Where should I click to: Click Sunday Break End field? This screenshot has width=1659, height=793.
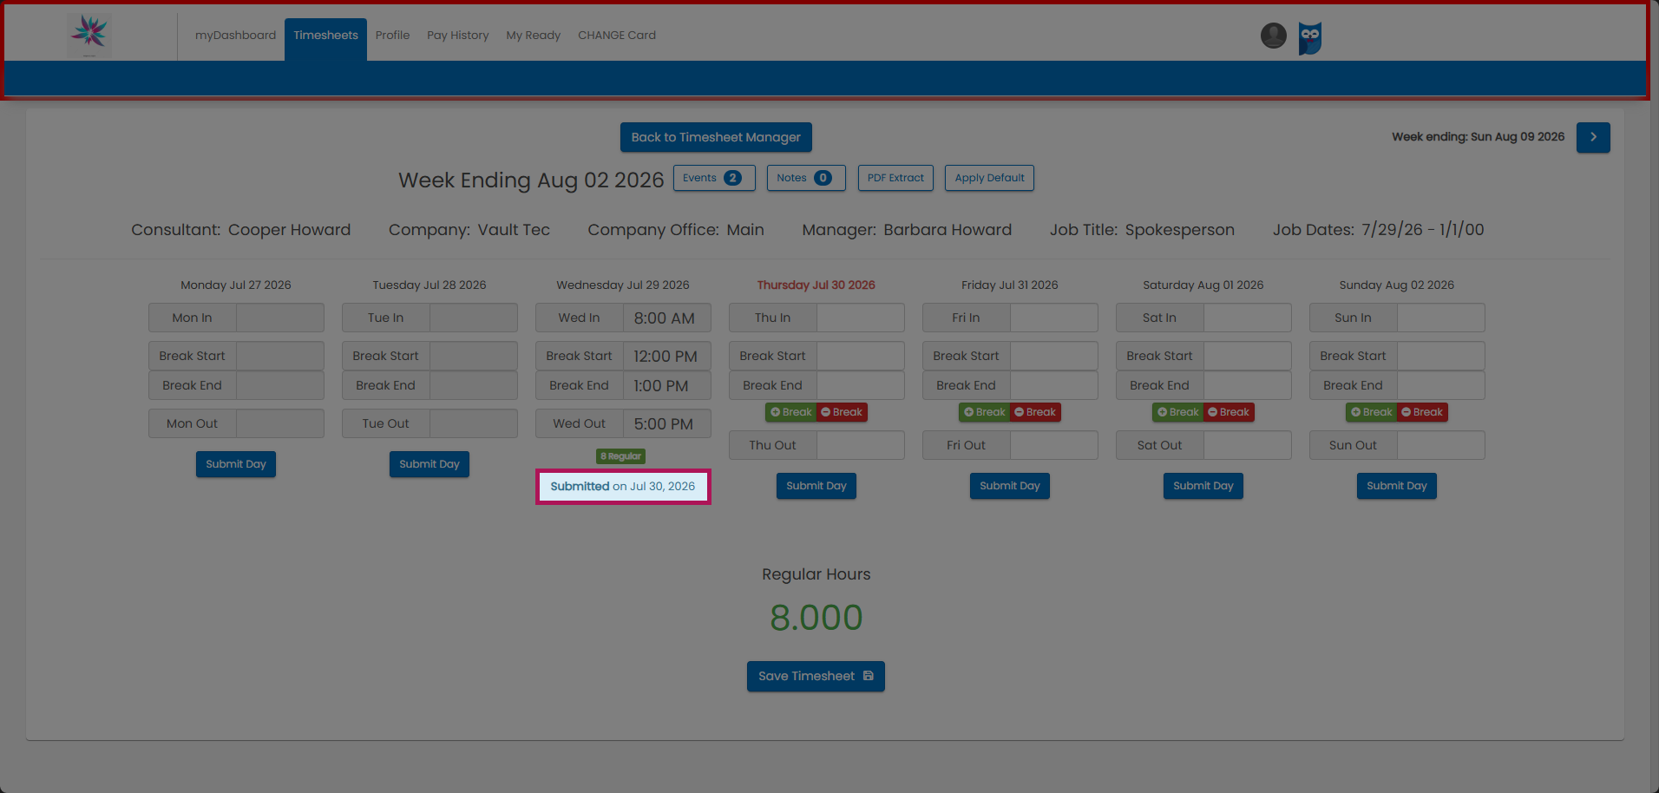(x=1441, y=385)
